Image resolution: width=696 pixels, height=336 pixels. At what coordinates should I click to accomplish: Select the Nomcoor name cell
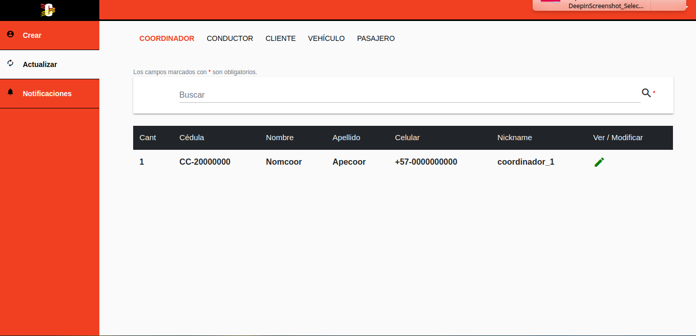(x=284, y=162)
